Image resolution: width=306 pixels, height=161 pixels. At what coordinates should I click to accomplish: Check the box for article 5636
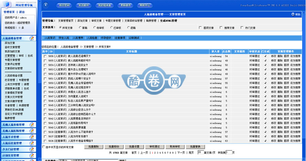45,141
